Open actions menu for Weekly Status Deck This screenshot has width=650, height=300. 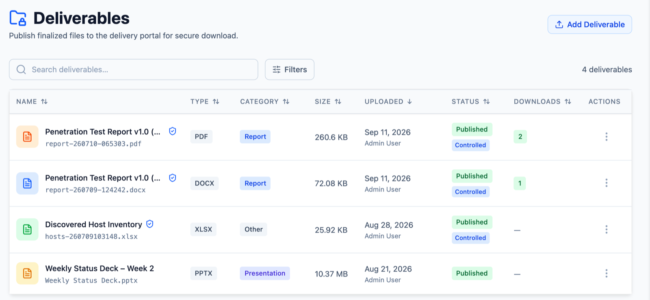(607, 273)
